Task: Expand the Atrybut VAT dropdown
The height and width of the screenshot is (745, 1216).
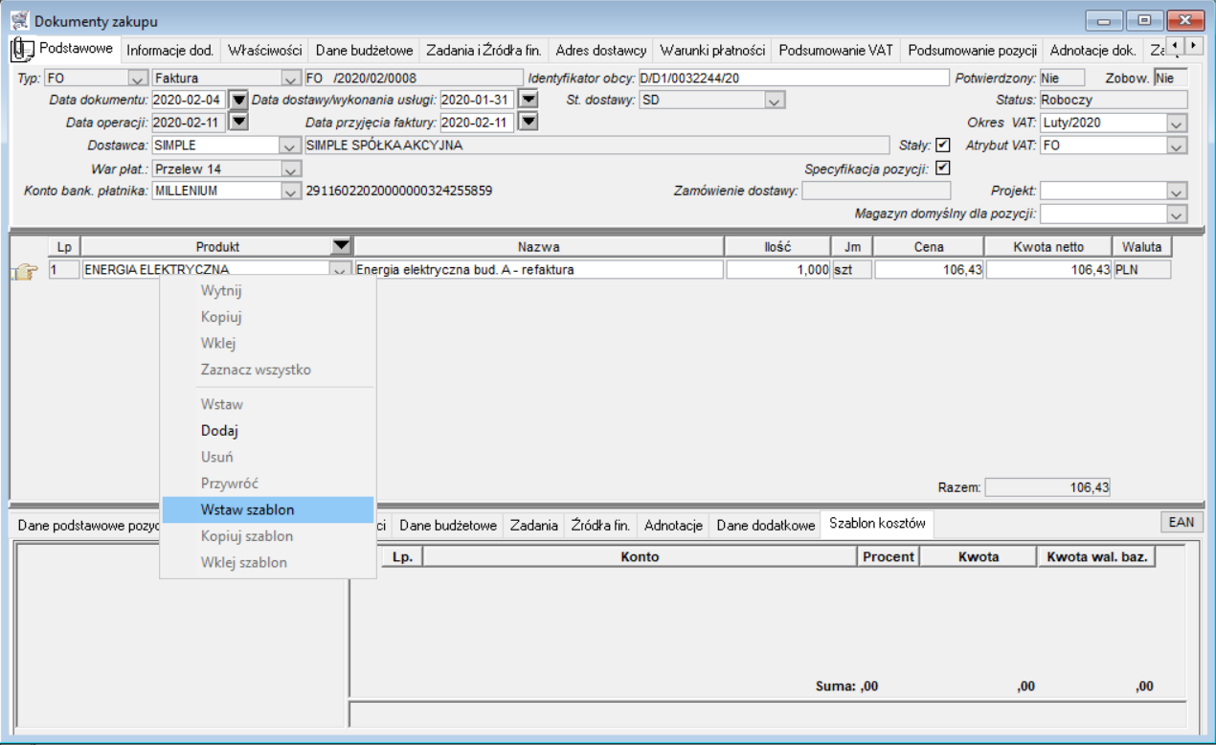Action: click(x=1178, y=146)
